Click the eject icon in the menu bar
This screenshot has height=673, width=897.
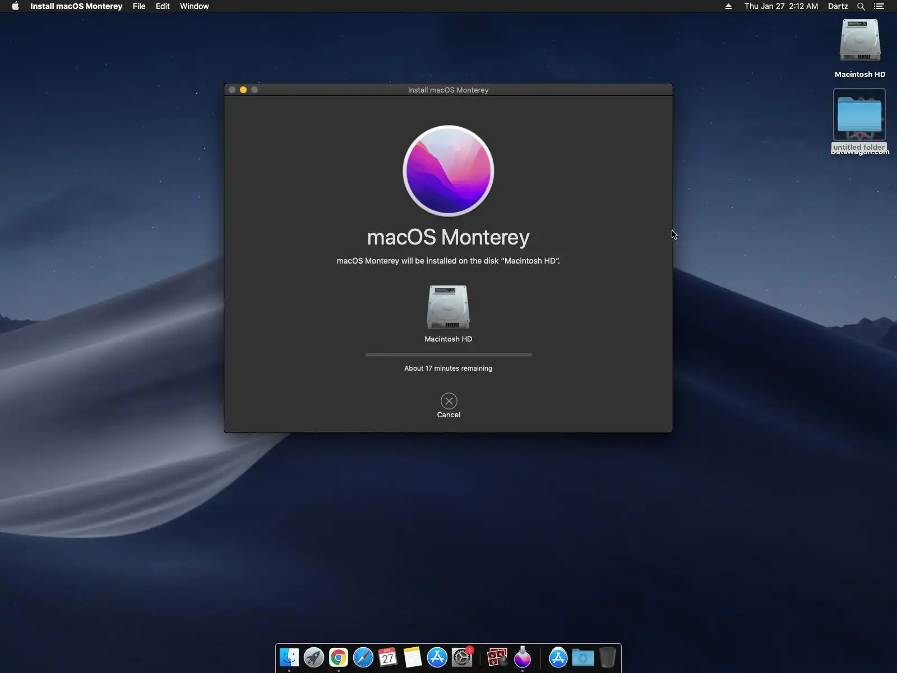click(x=728, y=6)
